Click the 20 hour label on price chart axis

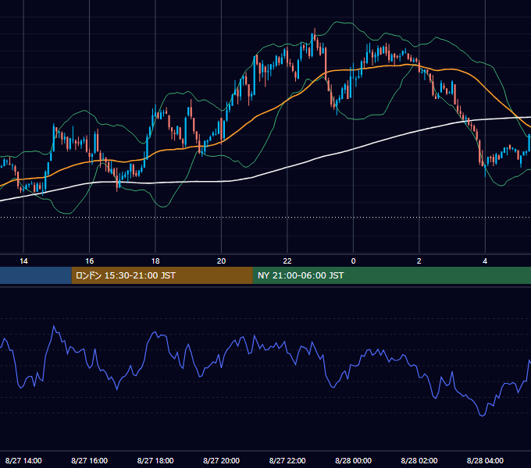221,261
